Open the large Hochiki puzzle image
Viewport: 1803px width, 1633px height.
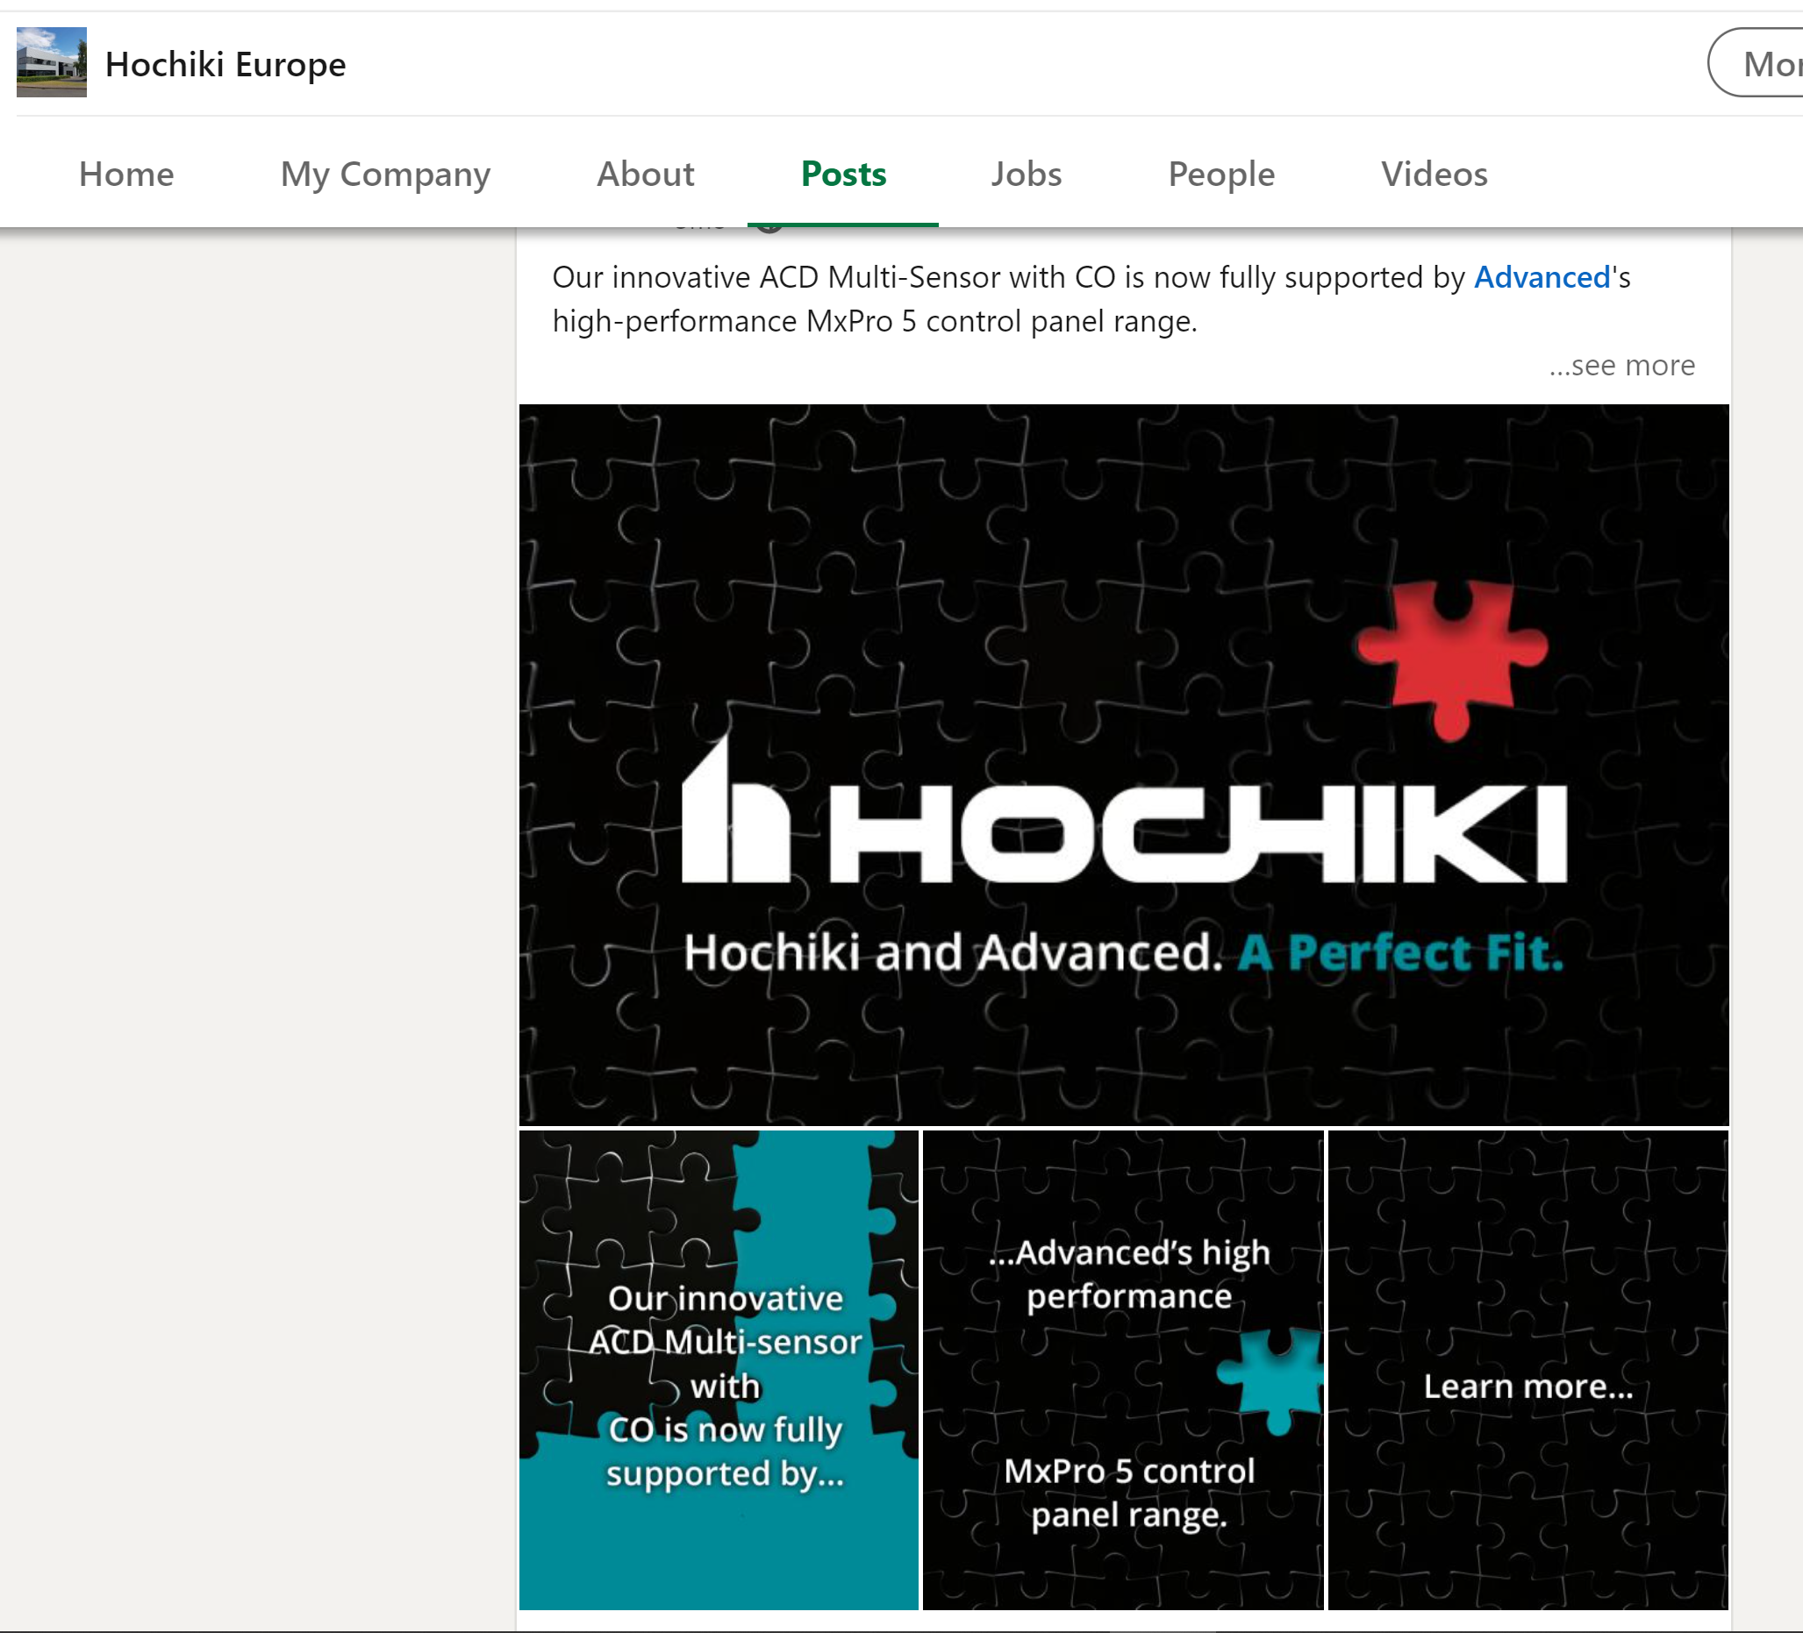pyautogui.click(x=1124, y=765)
